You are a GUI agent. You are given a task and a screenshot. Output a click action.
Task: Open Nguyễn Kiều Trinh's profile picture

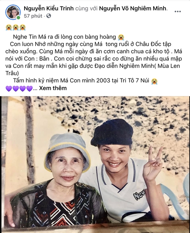click(13, 12)
